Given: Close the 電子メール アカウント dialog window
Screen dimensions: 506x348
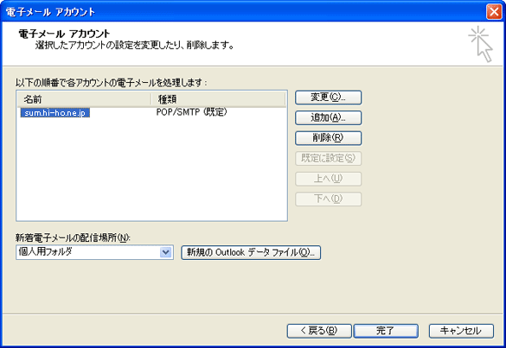Looking at the screenshot, I should pos(494,11).
